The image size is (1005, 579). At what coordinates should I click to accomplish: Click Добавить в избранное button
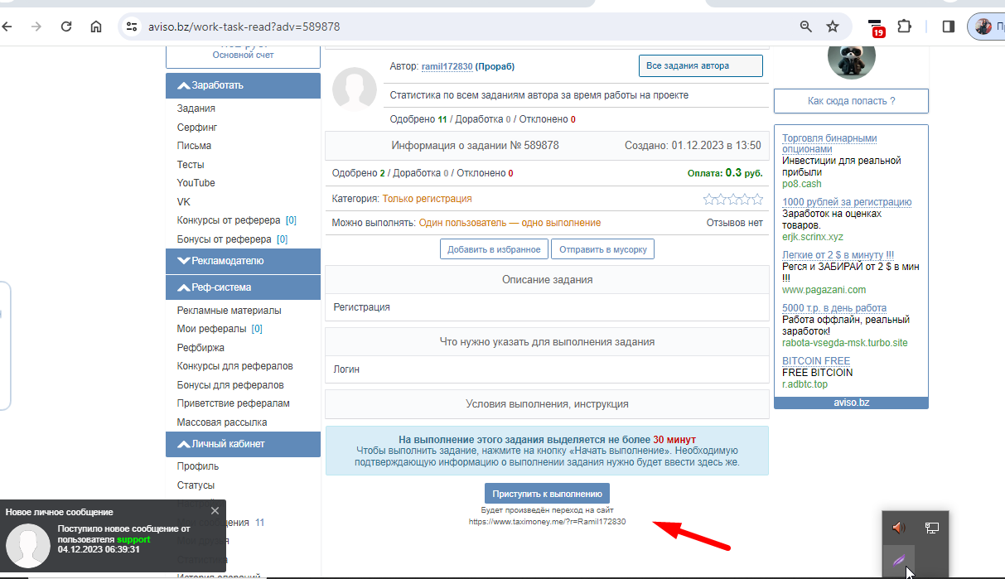(494, 249)
